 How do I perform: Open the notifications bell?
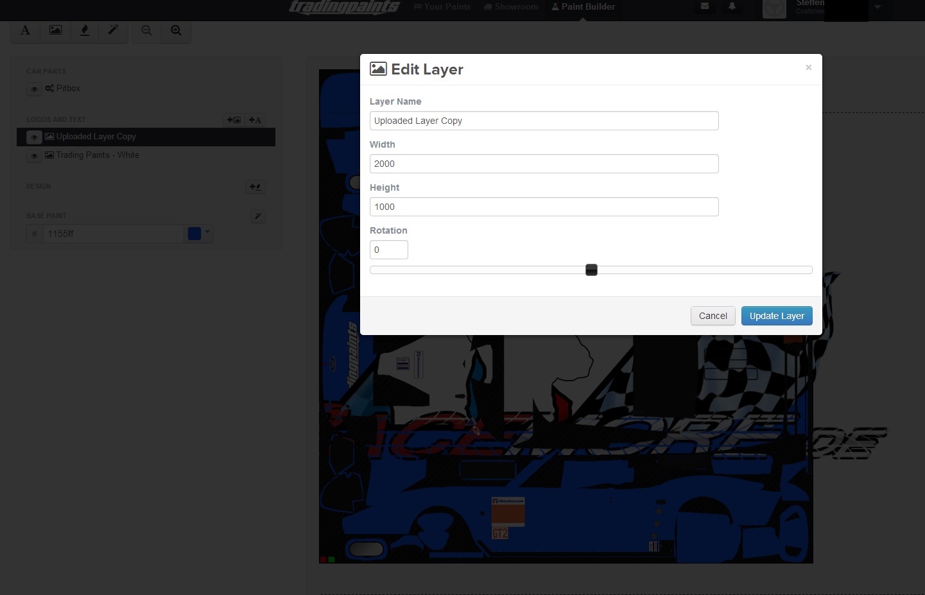tap(732, 6)
